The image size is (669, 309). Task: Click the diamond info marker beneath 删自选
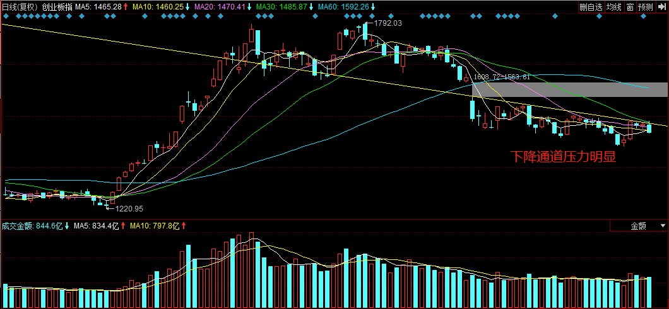[599, 16]
